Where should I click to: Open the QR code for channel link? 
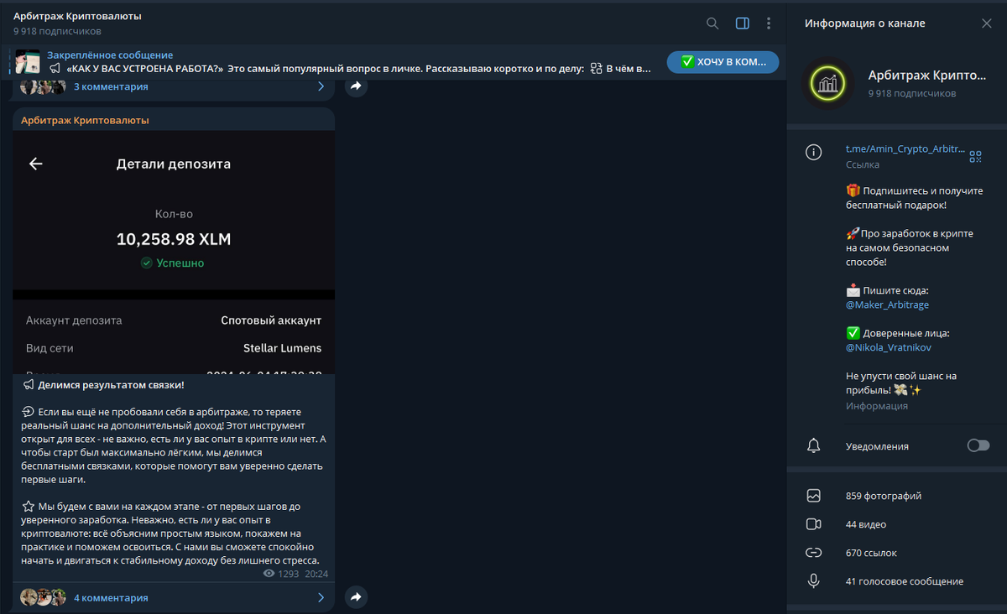975,156
